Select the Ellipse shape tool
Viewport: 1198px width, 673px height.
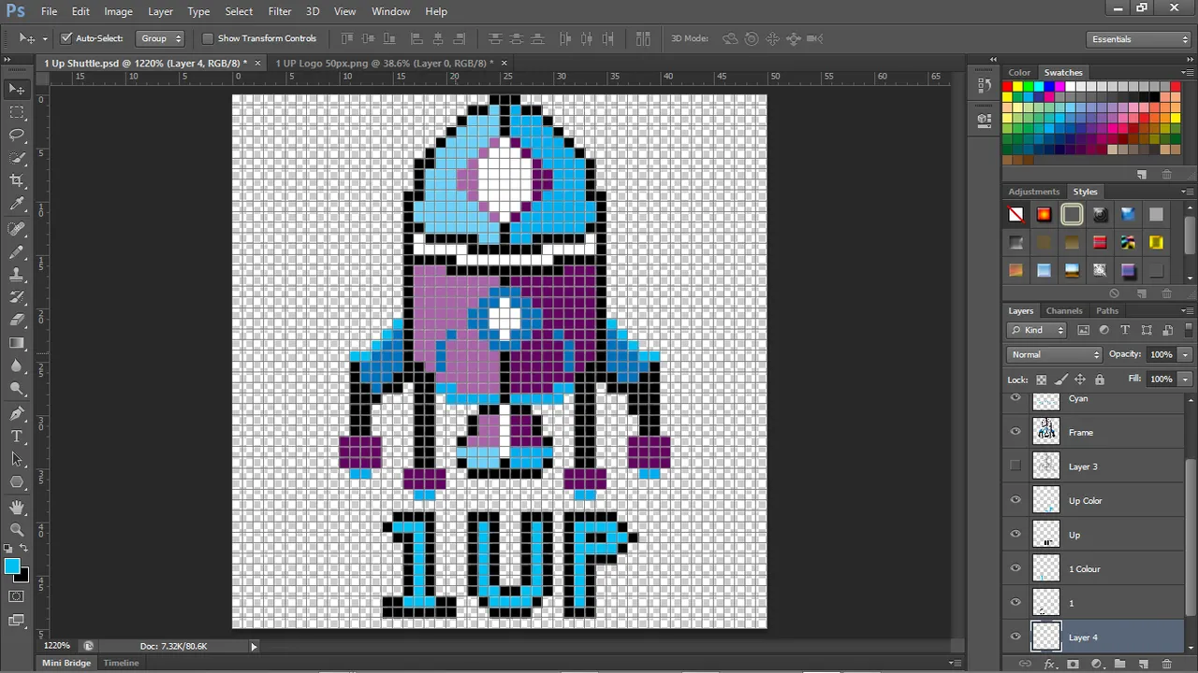(17, 482)
